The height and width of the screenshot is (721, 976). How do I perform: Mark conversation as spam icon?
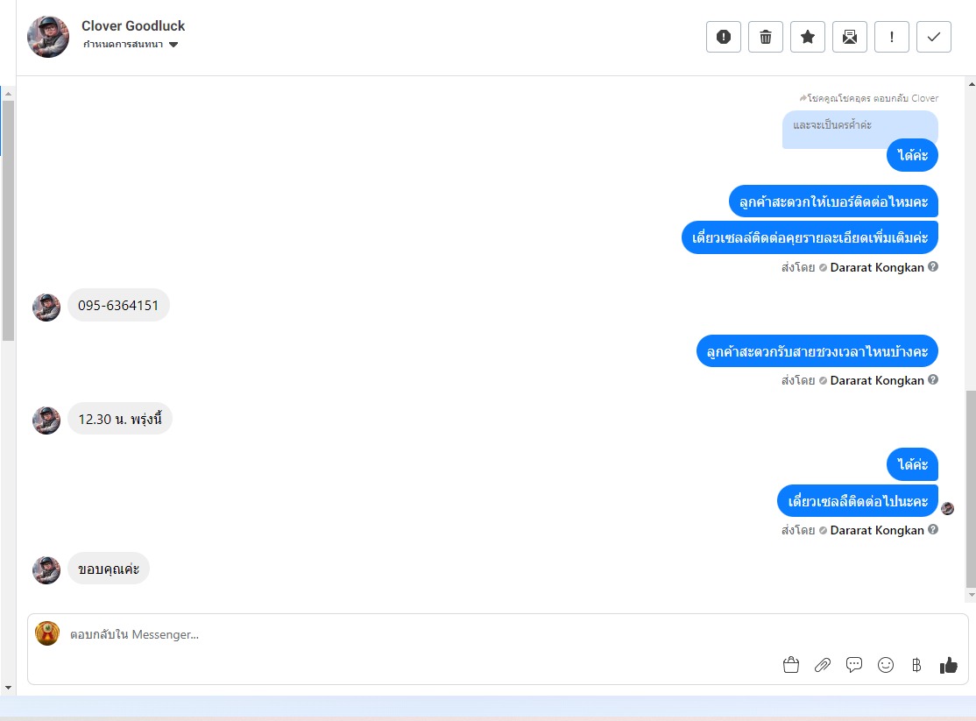coord(724,37)
